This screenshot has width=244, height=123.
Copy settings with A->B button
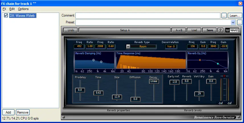[x=179, y=30]
